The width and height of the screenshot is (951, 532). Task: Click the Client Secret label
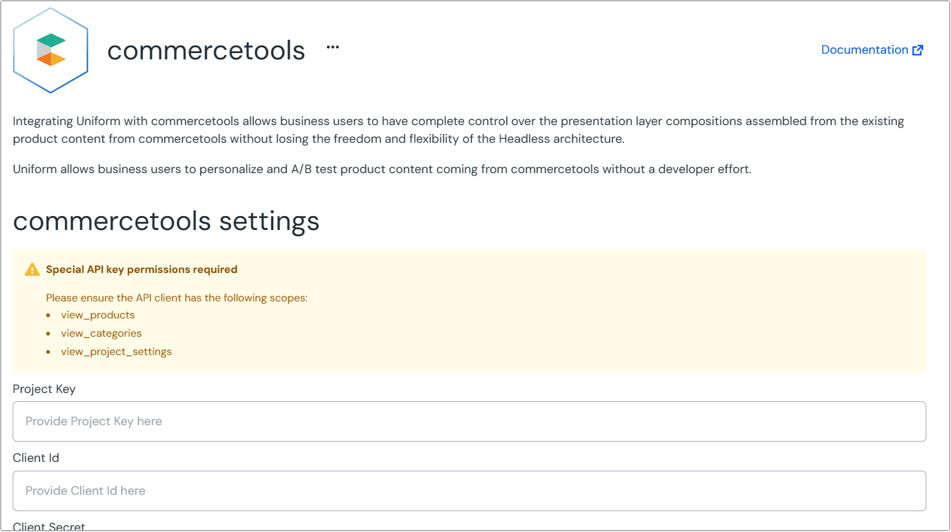[49, 526]
